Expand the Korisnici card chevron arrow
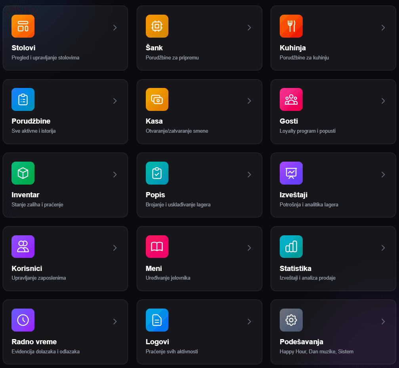 (115, 248)
